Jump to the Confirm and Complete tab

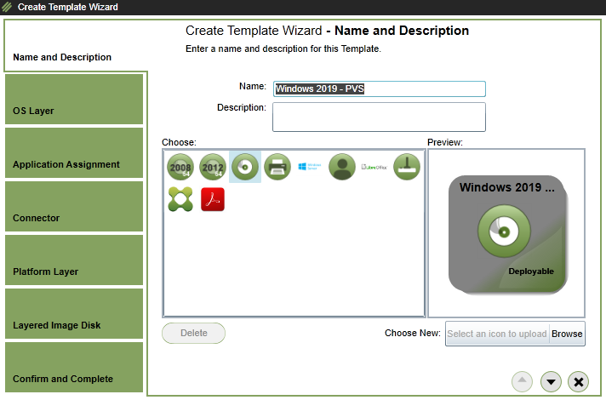(x=73, y=368)
